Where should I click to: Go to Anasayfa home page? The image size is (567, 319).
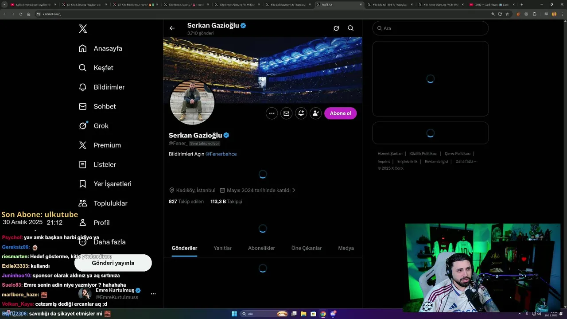pos(101,48)
